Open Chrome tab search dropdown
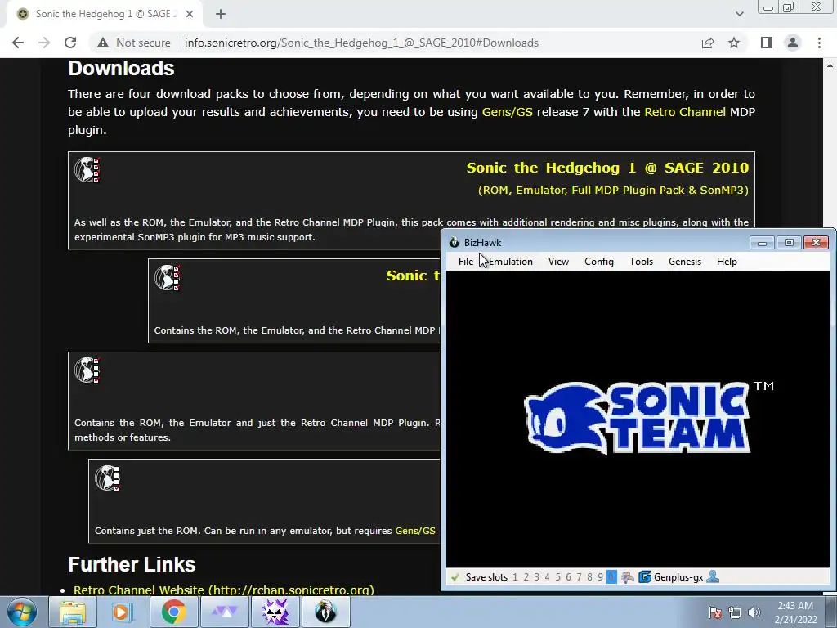 click(x=739, y=14)
